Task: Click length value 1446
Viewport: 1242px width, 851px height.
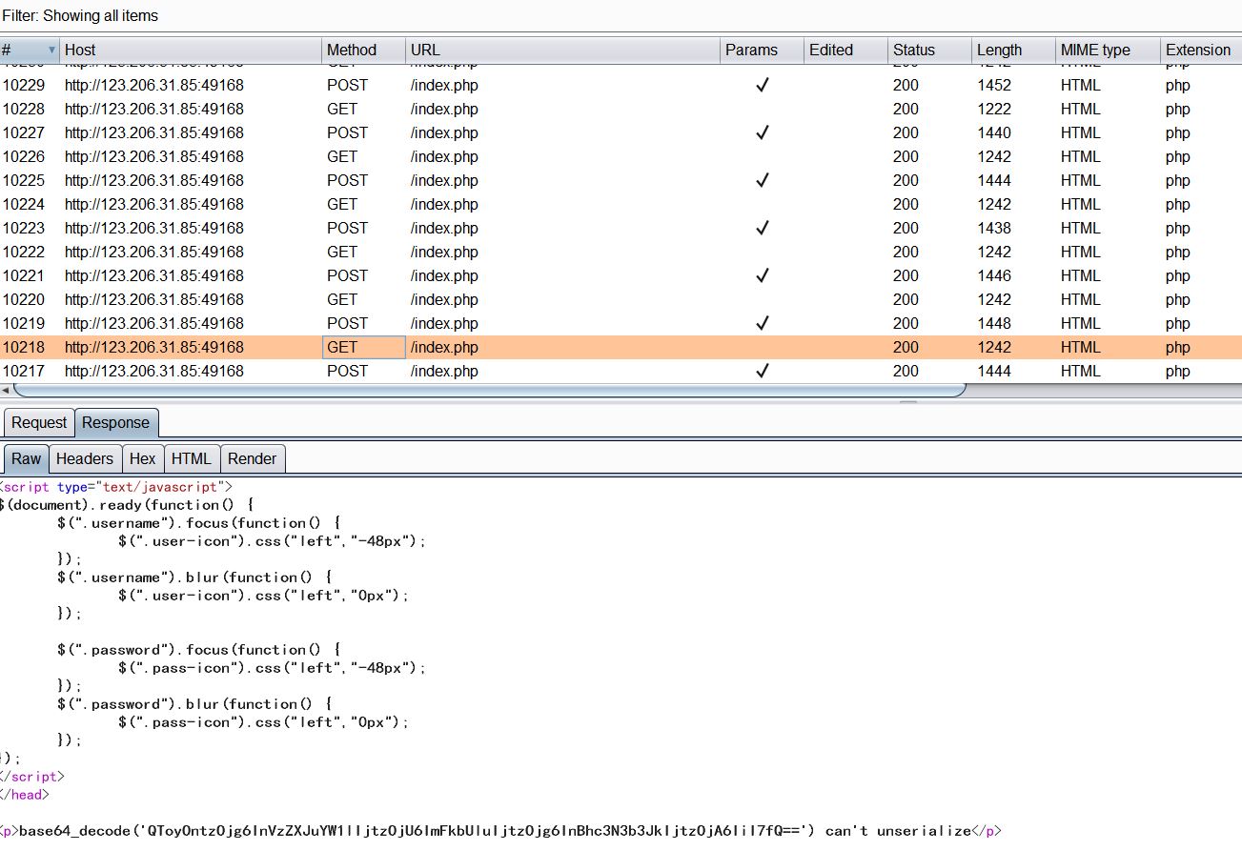Action: coord(994,275)
